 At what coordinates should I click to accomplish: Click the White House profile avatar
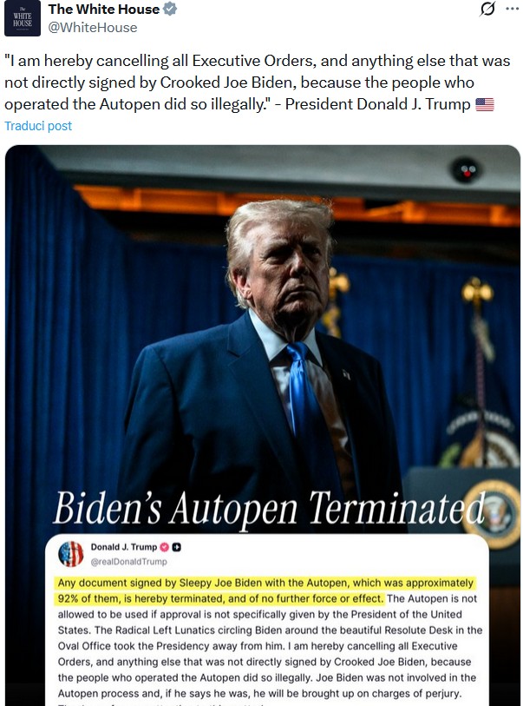23,18
